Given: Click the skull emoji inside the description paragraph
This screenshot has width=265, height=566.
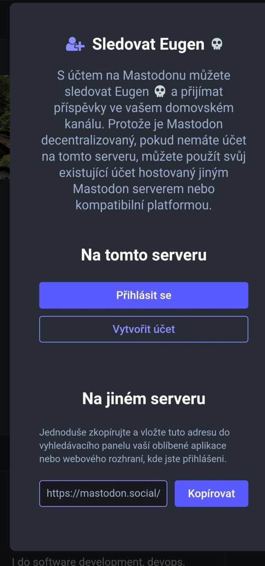Looking at the screenshot, I should click(x=160, y=92).
